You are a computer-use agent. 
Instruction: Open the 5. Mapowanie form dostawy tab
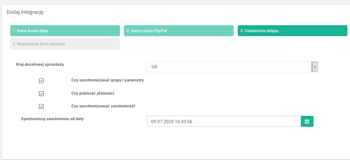[x=65, y=44]
